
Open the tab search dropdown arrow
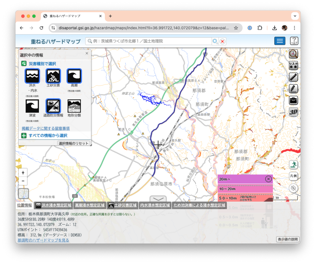295,16
